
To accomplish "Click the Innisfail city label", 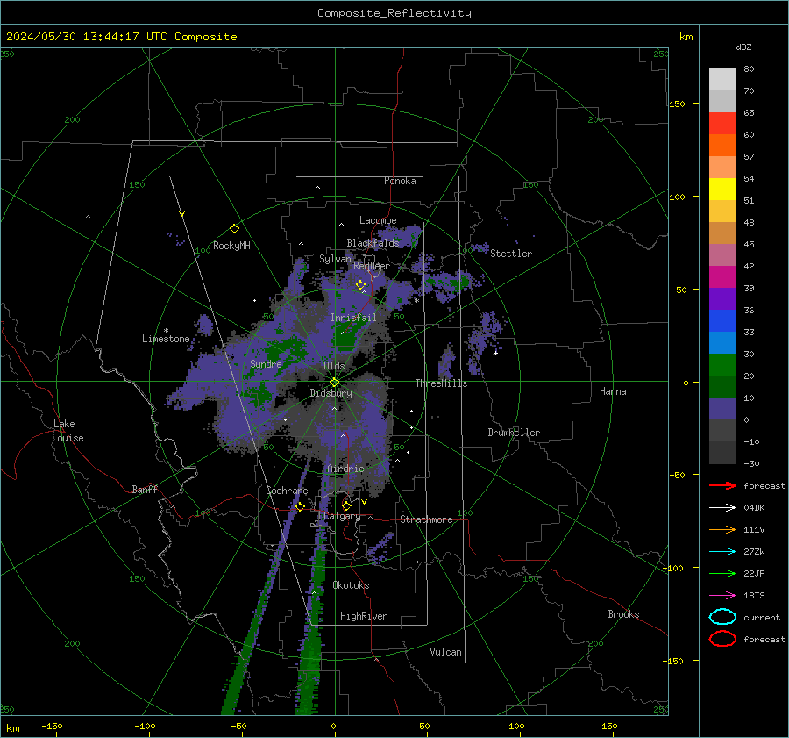I will (353, 318).
